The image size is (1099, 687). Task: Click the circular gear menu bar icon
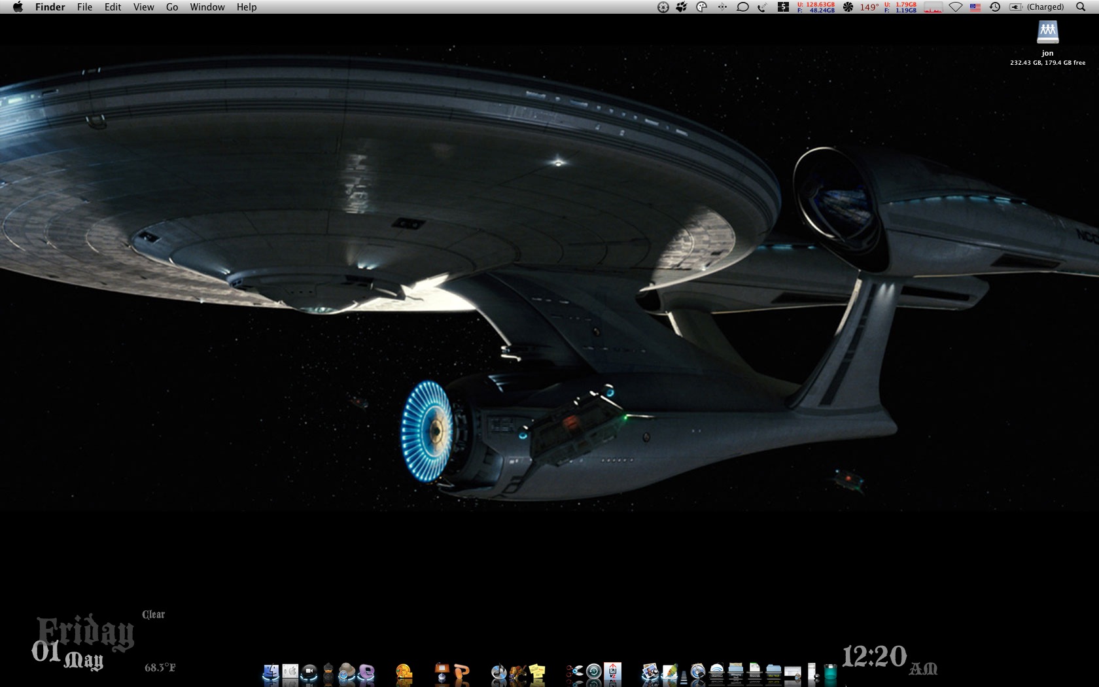tap(663, 7)
